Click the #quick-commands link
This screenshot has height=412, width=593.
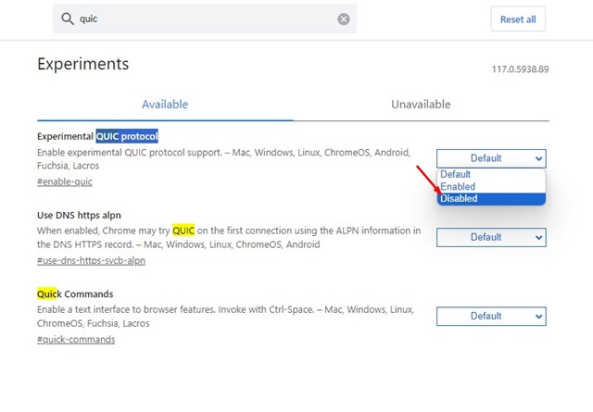(x=76, y=340)
